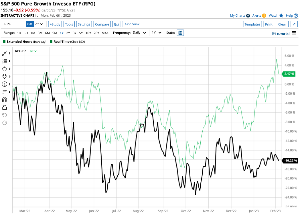The height and width of the screenshot is (216, 304).
Task: Select the shapes drawing tool
Action: [5, 69]
